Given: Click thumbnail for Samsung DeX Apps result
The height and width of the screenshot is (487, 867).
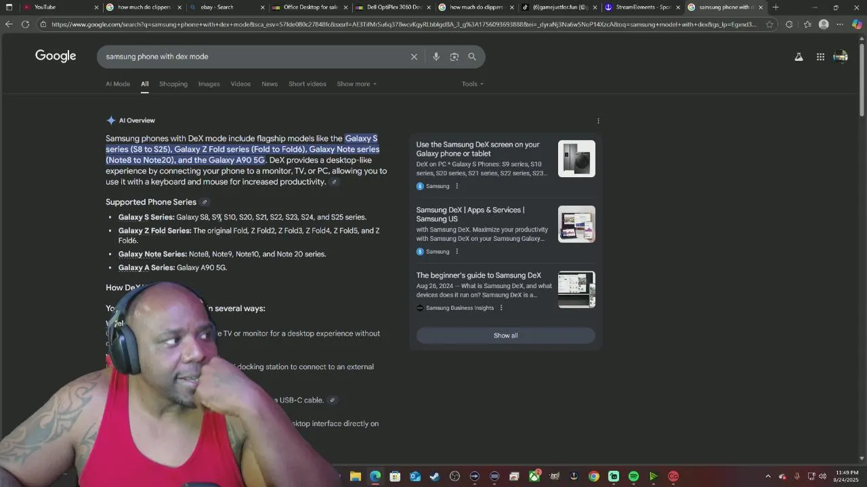Looking at the screenshot, I should pyautogui.click(x=576, y=225).
